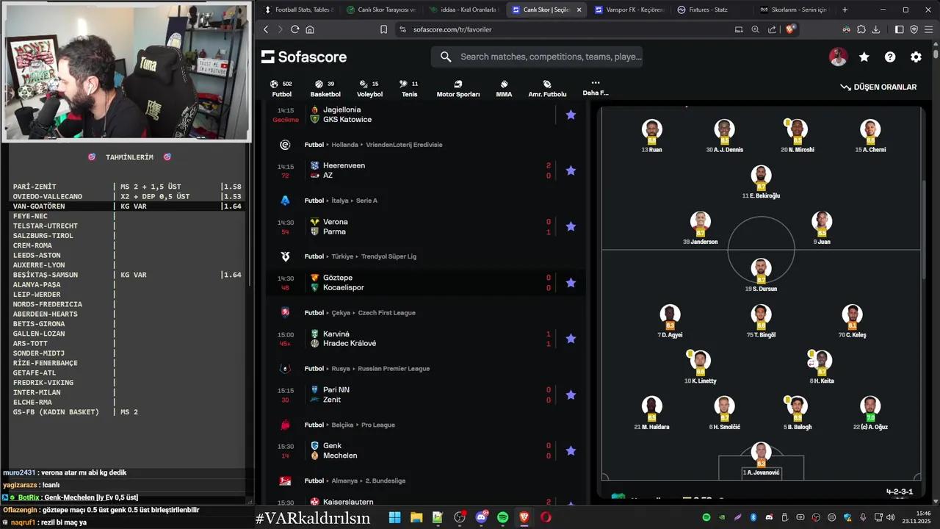
Task: Open player 11 E. Bekiroğlu in lineup
Action: (761, 182)
